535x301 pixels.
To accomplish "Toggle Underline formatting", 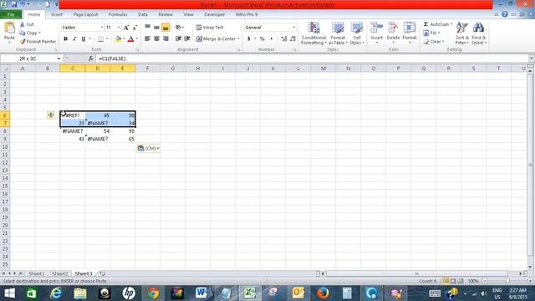I will coord(84,39).
